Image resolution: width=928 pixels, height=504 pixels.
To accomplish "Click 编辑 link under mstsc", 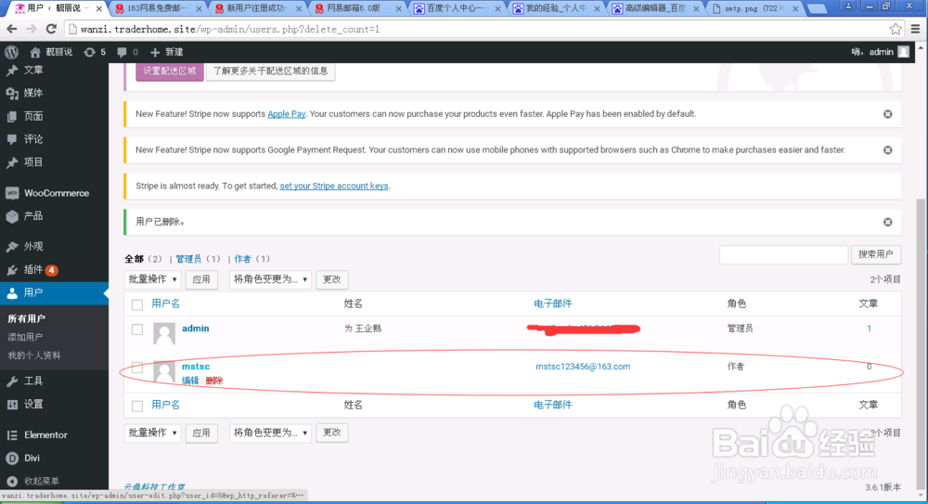I will tap(190, 381).
